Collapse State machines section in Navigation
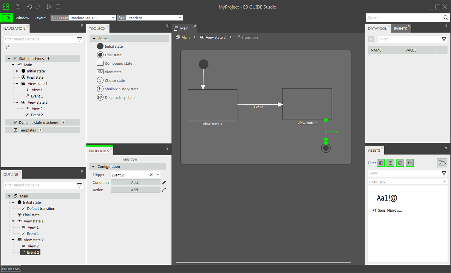The width and height of the screenshot is (451, 273). [9, 58]
